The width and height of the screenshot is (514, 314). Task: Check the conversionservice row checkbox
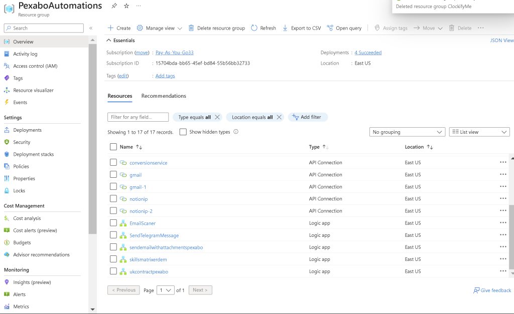click(113, 162)
